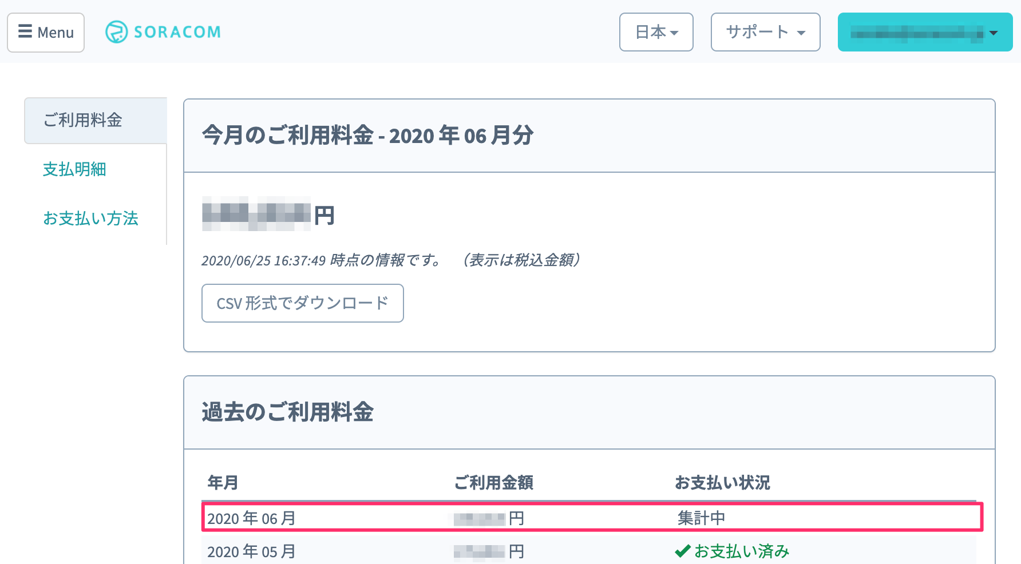
Task: Click the hamburger Menu button
Action: pos(46,33)
